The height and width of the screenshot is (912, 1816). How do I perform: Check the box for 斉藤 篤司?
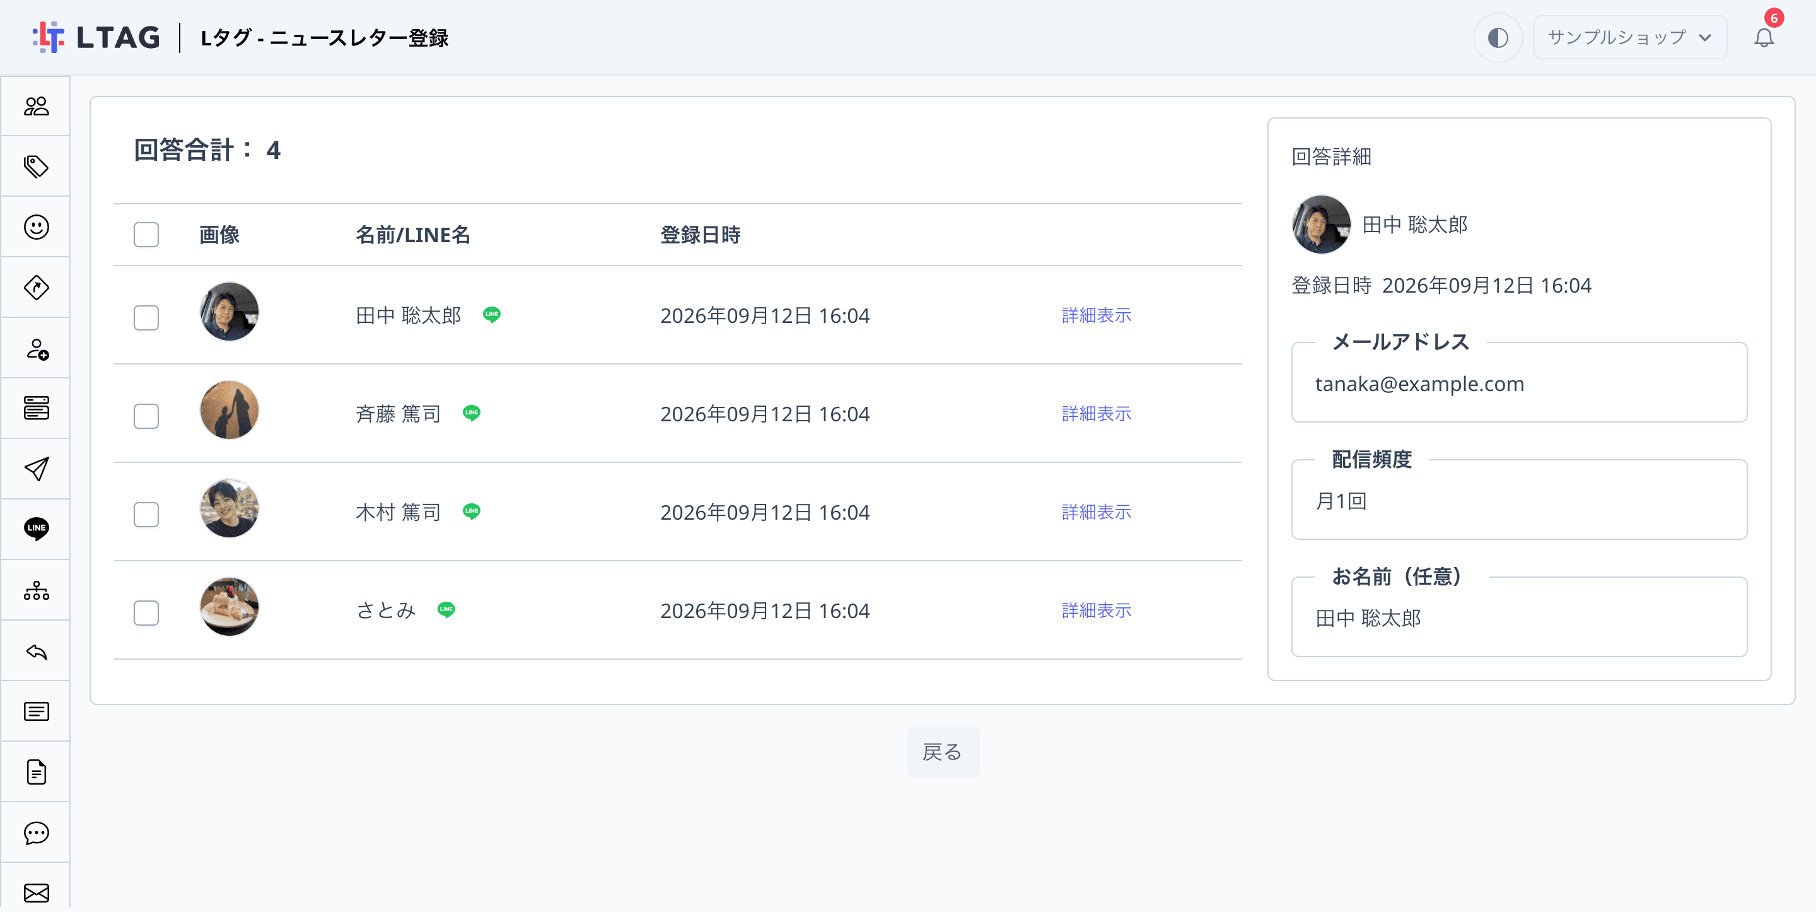coord(146,416)
